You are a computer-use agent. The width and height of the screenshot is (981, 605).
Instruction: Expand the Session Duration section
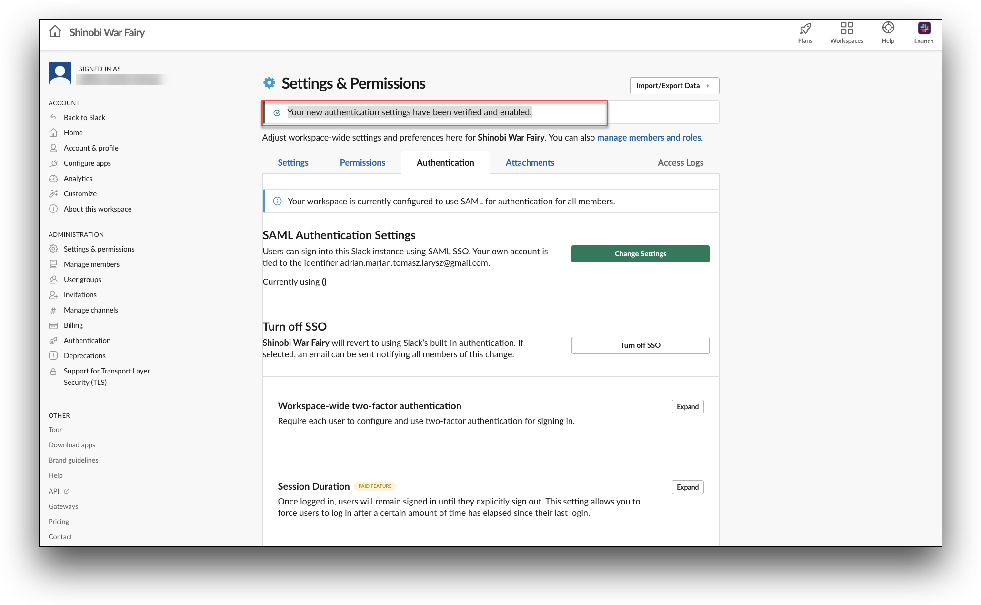687,487
